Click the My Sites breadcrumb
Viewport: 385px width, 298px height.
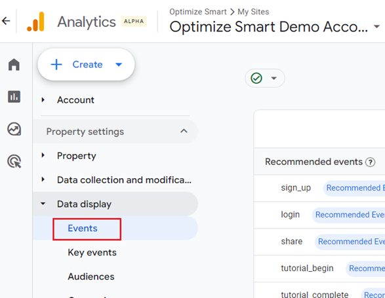tap(253, 12)
